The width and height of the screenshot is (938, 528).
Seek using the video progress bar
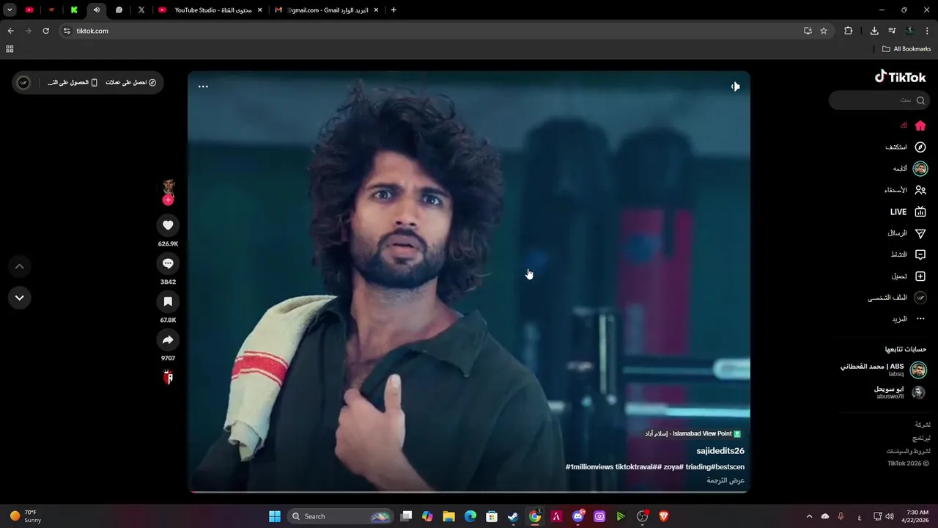click(x=469, y=491)
